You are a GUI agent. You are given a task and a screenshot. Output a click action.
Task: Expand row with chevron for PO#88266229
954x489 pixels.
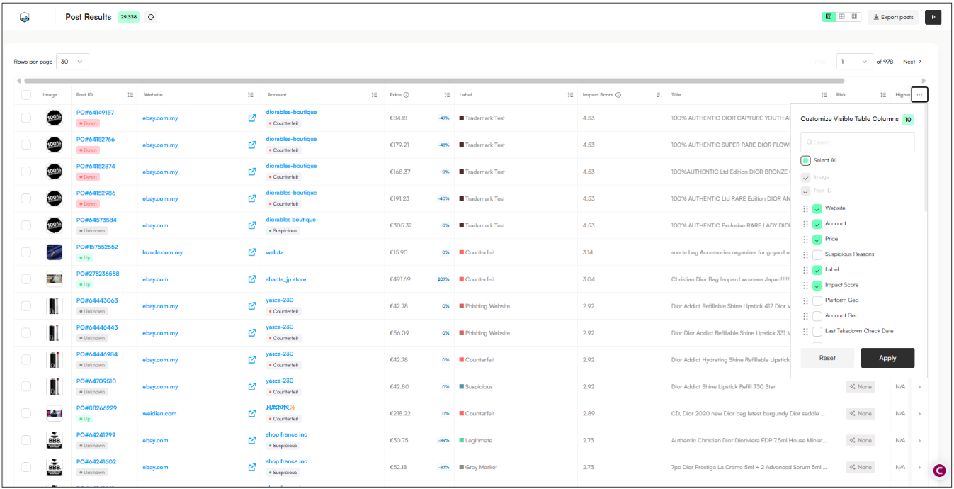click(919, 413)
